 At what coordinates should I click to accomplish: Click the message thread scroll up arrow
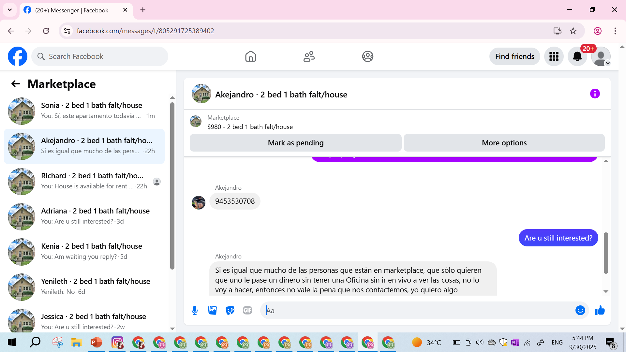606,161
